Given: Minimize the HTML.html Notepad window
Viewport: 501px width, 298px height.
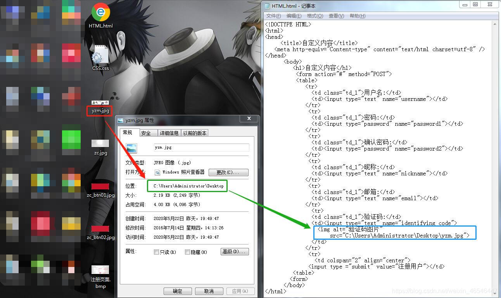Looking at the screenshot, I should tap(465, 5).
